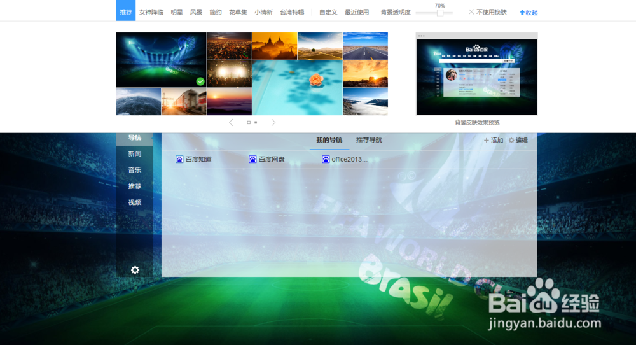Screen dimensions: 636x345
Task: Open the 音乐 sidebar item
Action: pyautogui.click(x=135, y=170)
